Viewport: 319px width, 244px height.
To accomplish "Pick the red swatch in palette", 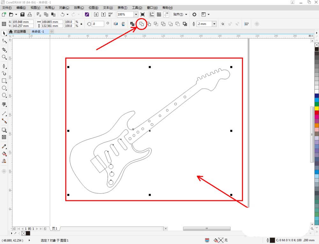I will click(x=317, y=113).
